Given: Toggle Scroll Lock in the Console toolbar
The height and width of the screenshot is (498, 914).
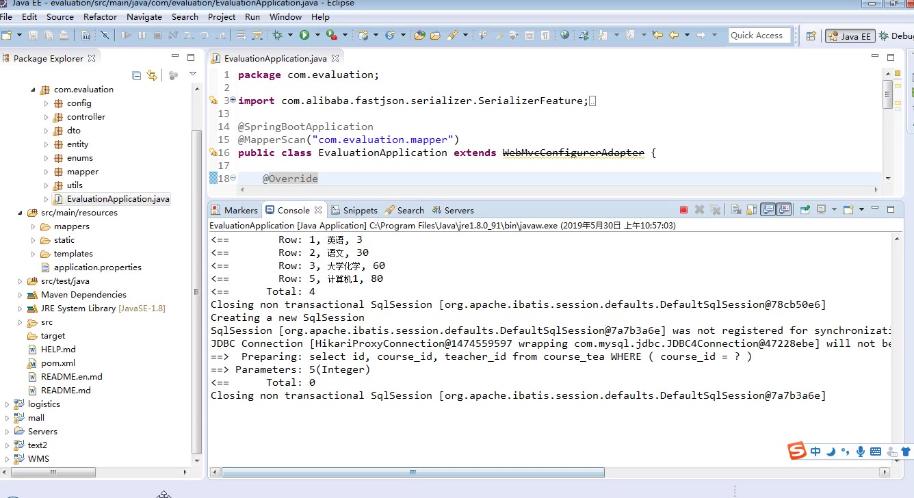Looking at the screenshot, I should point(751,210).
